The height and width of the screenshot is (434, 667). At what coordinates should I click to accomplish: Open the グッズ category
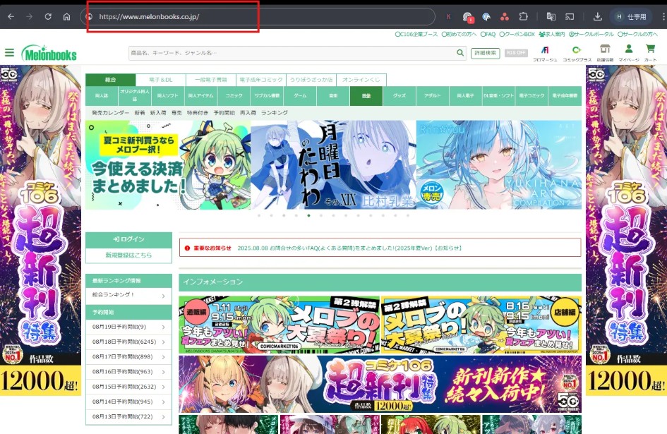pyautogui.click(x=399, y=96)
